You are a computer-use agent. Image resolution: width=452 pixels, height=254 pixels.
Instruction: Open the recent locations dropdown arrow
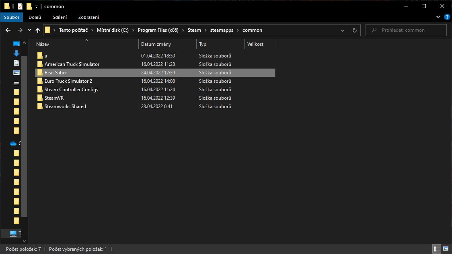(x=29, y=30)
